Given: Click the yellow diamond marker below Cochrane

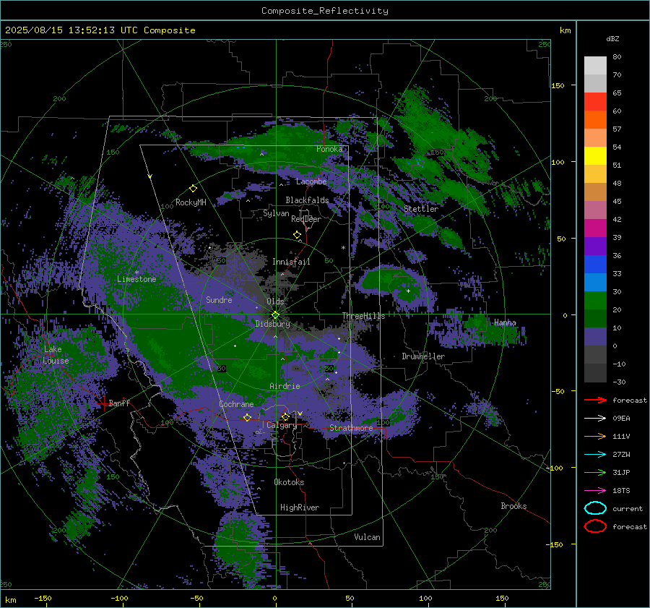Looking at the screenshot, I should pyautogui.click(x=247, y=417).
